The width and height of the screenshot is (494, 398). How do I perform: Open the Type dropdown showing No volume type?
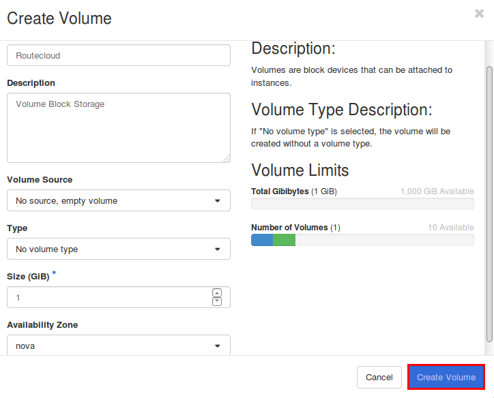[x=119, y=249]
